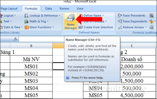Click Remove Arrows icon
Screen dimensions: 157x99
pos(120,27)
